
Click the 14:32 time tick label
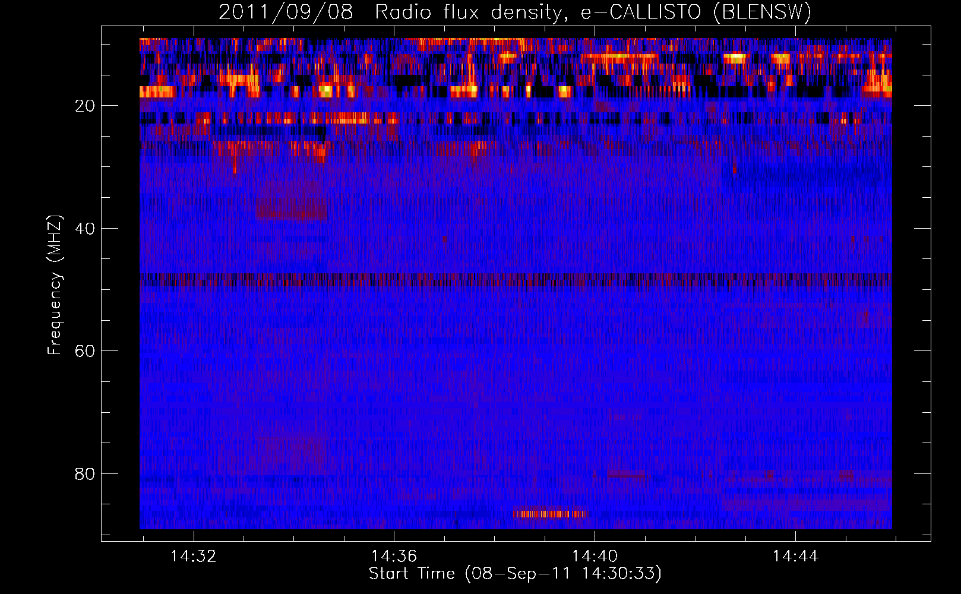click(193, 557)
